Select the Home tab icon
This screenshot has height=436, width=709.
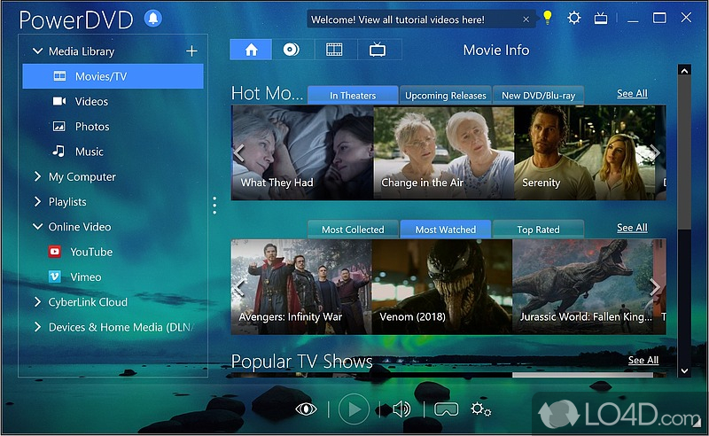[251, 50]
